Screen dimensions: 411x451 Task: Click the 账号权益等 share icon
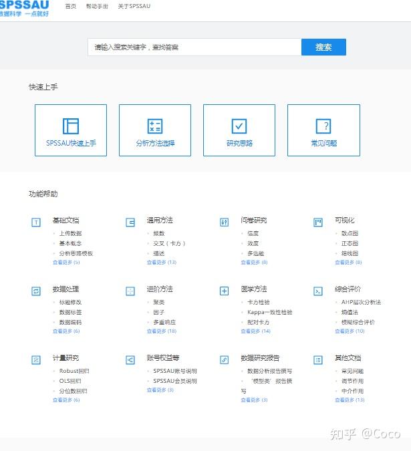[x=130, y=360]
